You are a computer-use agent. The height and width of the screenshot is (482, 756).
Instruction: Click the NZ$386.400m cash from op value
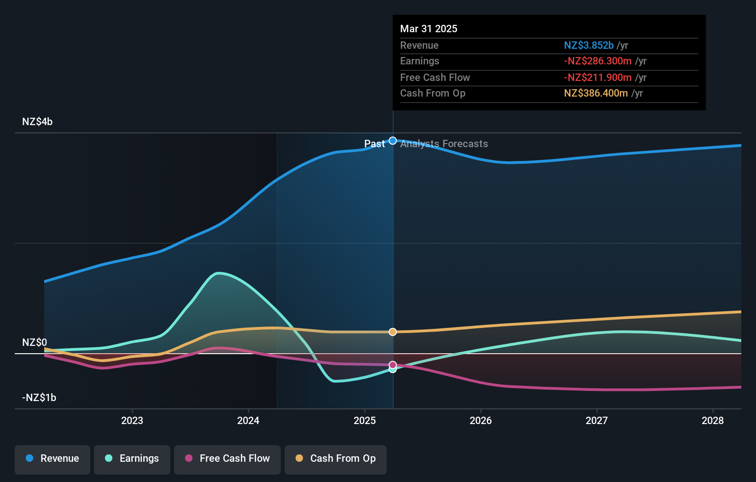tap(596, 93)
